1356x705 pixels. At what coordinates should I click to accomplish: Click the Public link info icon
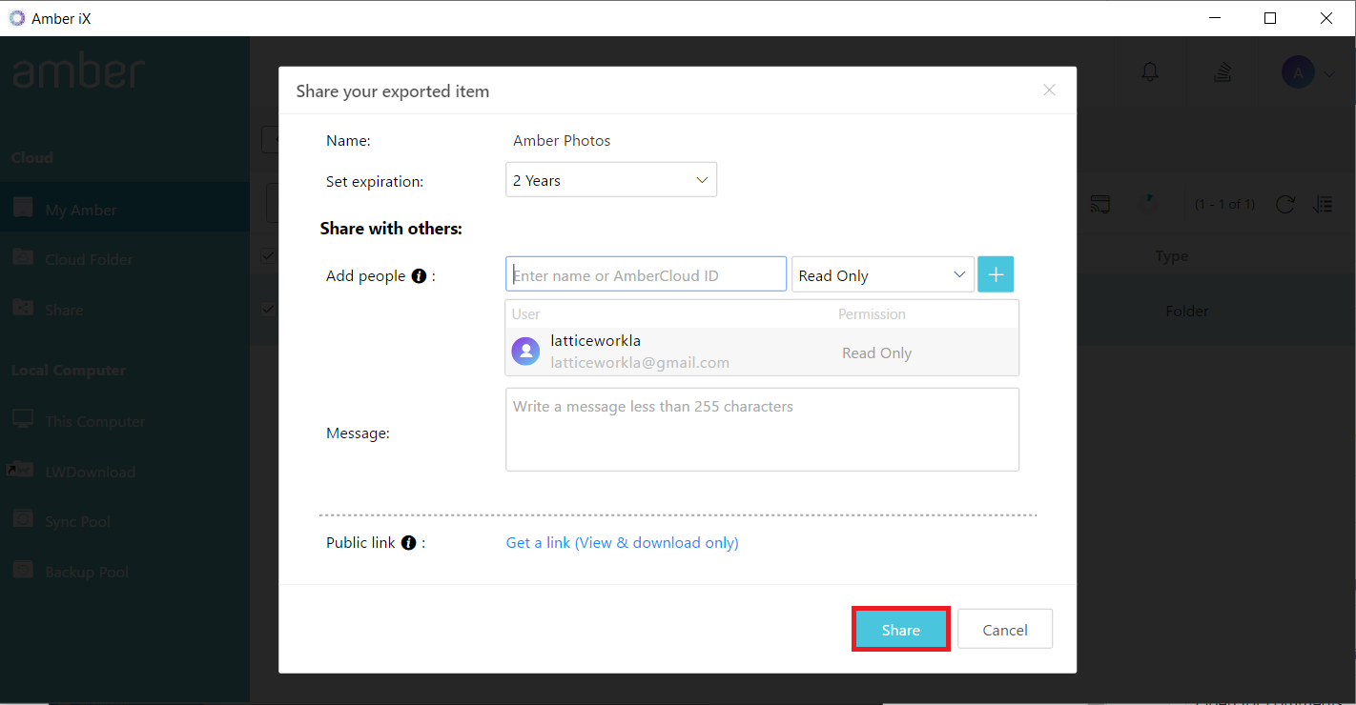pyautogui.click(x=408, y=543)
